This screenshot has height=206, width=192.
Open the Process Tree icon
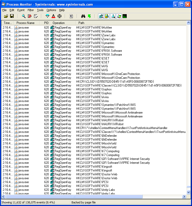(71, 16)
